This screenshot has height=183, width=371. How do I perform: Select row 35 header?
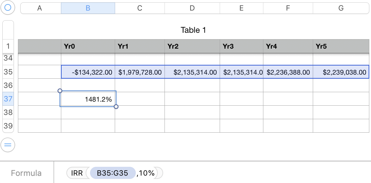[8, 72]
